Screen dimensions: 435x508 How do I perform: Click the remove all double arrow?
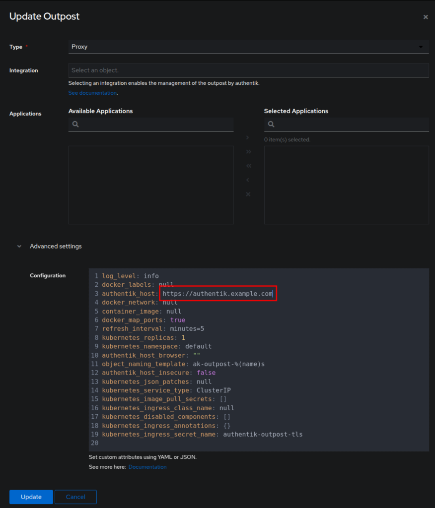point(248,166)
